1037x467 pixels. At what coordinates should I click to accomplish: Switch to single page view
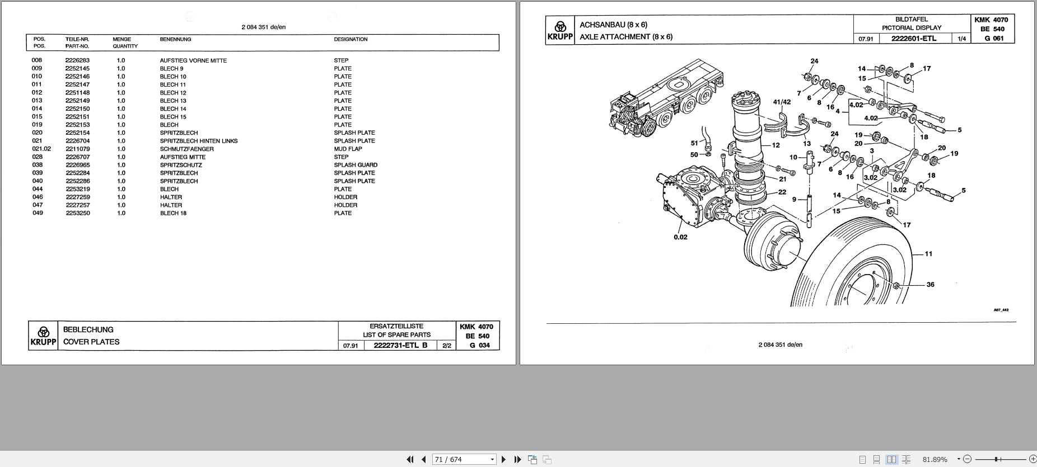coord(862,459)
